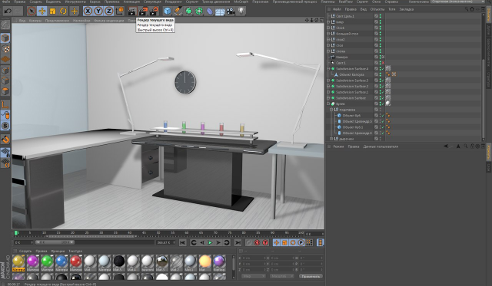The height and width of the screenshot is (286, 492).
Task: Select the red material sphere
Action: click(x=75, y=261)
